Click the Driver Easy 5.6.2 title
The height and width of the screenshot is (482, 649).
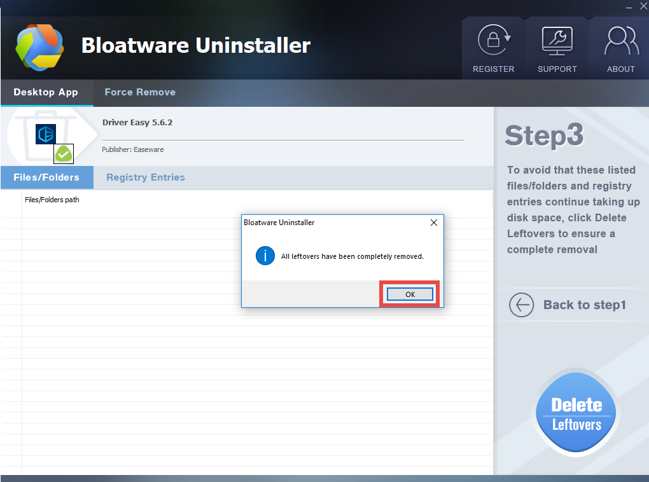(137, 123)
